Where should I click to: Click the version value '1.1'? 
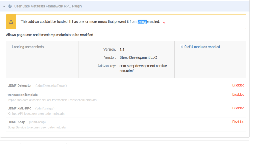point(122,49)
